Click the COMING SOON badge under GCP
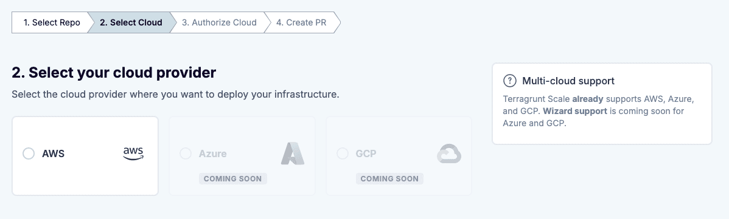The width and height of the screenshot is (729, 219). pyautogui.click(x=389, y=178)
